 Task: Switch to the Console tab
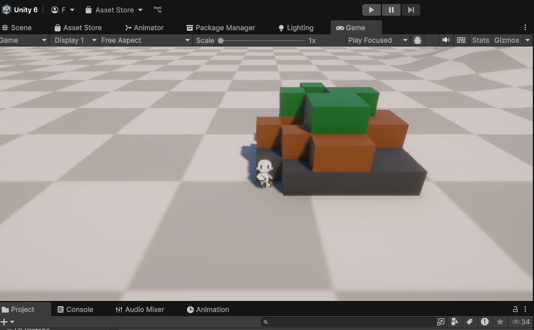point(75,310)
